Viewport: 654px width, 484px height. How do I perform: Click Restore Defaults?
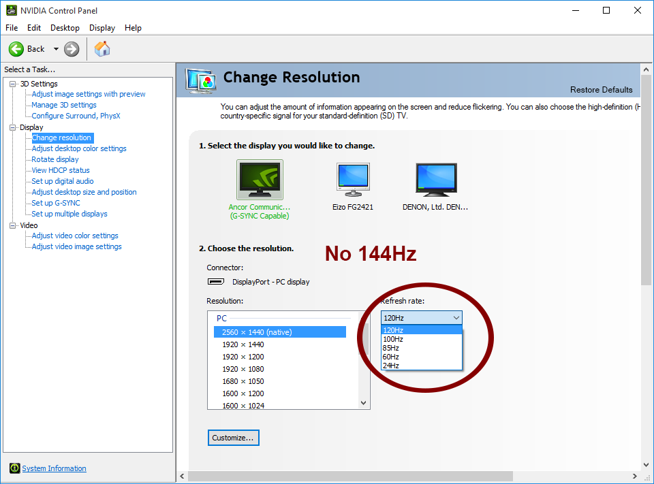pyautogui.click(x=601, y=90)
